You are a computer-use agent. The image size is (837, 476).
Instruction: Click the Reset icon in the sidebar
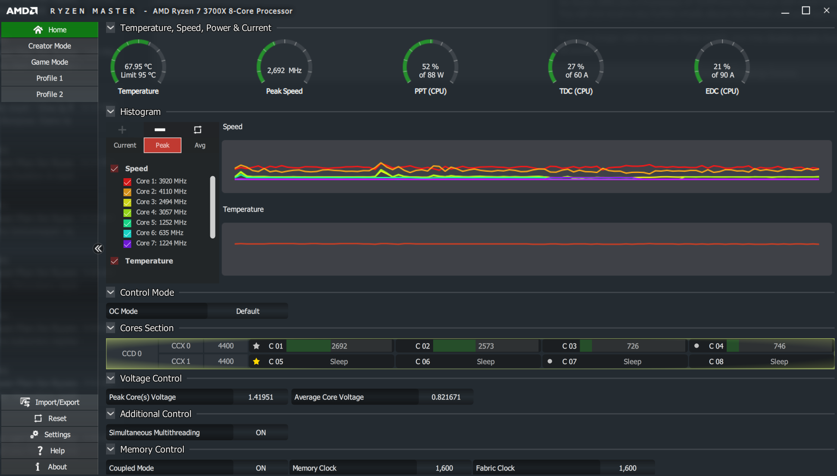38,418
